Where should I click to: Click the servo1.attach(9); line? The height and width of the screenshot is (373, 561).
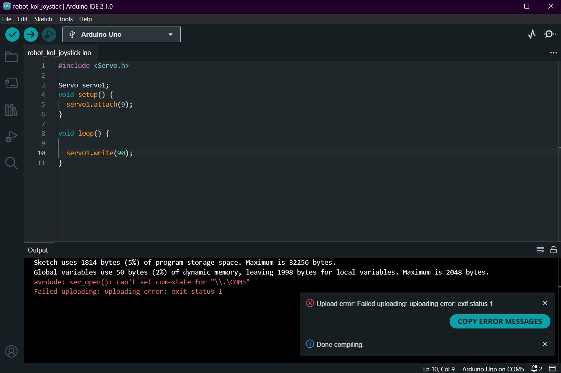click(x=100, y=105)
